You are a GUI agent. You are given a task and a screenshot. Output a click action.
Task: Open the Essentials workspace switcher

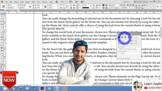point(127,2)
